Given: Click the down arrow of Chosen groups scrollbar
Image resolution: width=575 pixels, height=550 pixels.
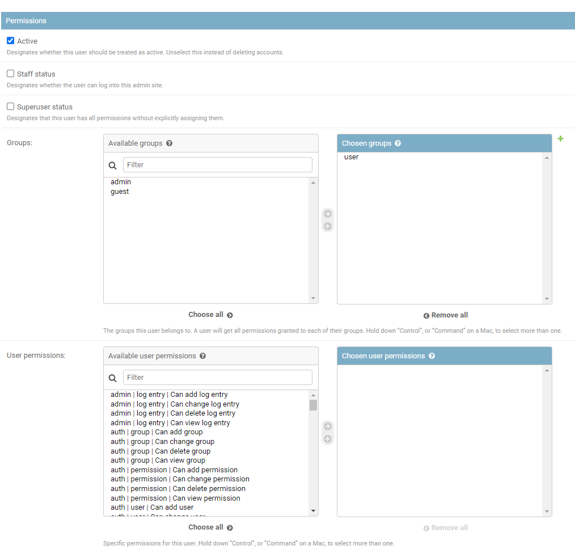Looking at the screenshot, I should click(547, 299).
